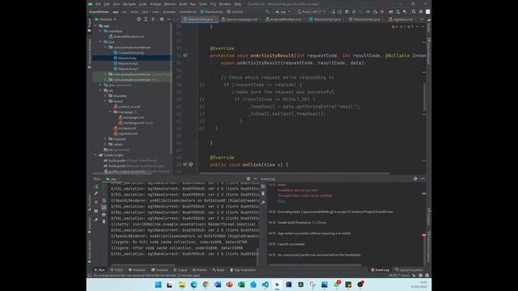Open the Build tool window button

(x=219, y=270)
